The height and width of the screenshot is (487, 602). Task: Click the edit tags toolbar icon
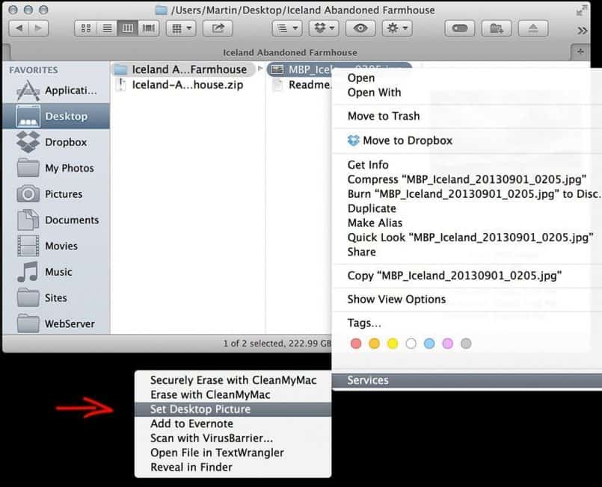coord(461,28)
